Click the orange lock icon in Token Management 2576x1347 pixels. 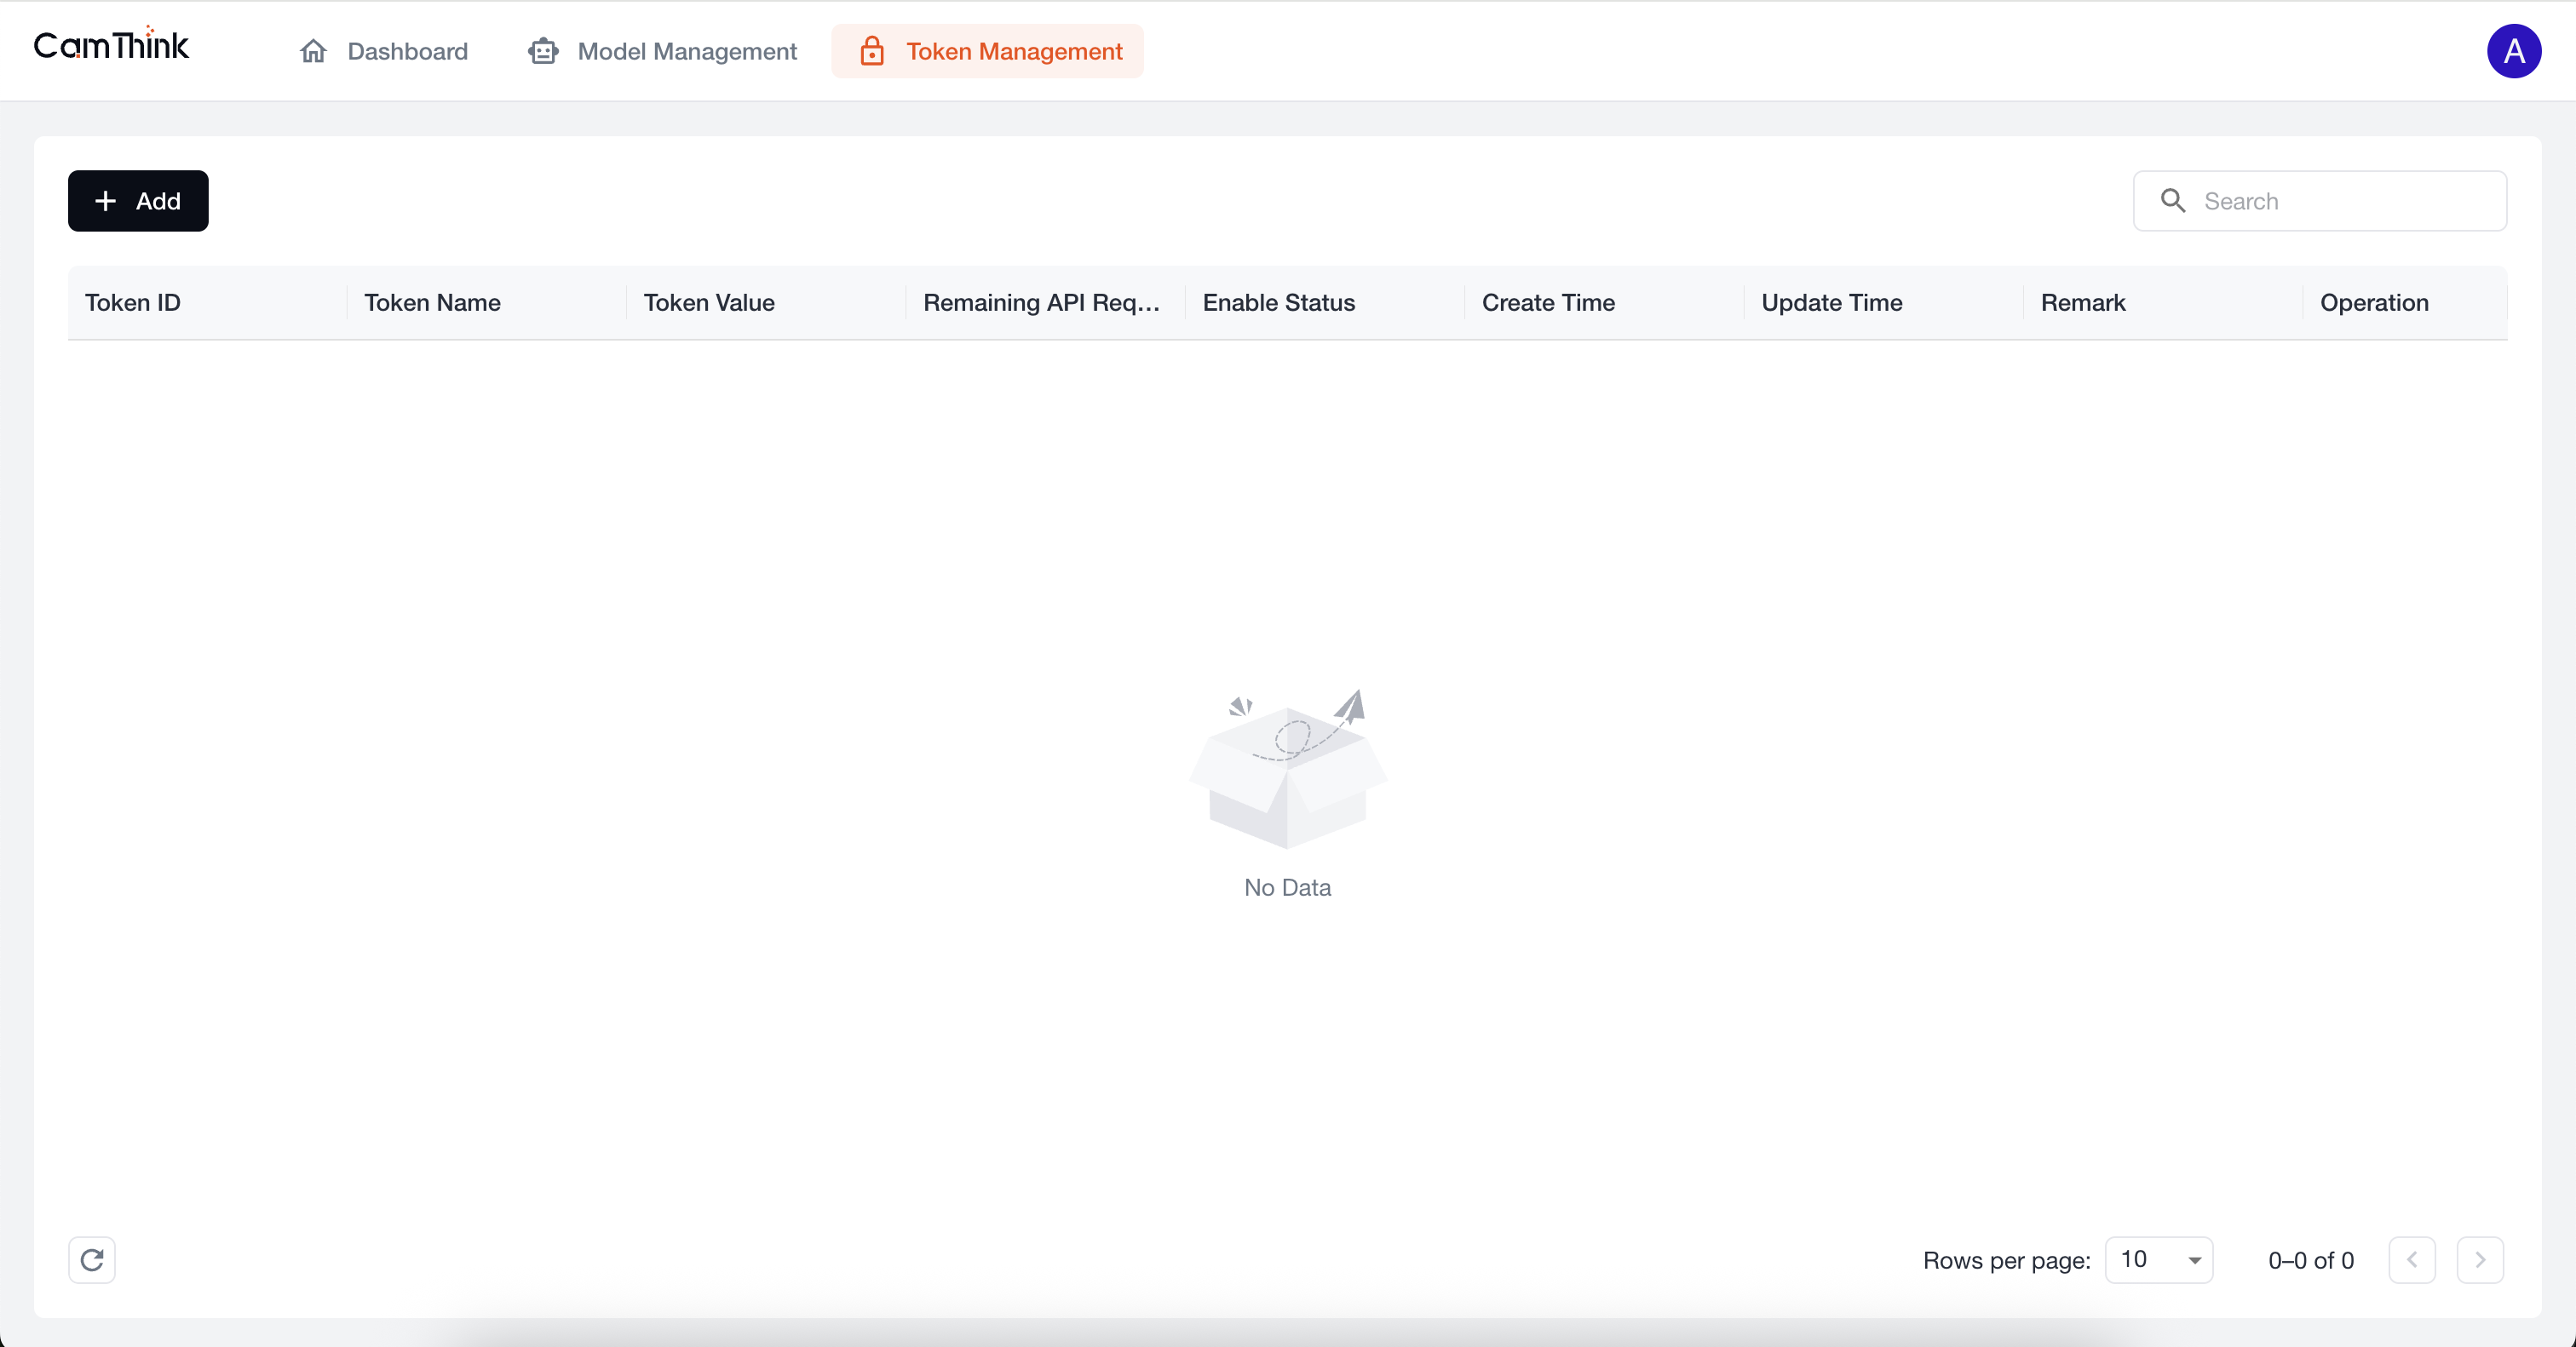pyautogui.click(x=872, y=51)
